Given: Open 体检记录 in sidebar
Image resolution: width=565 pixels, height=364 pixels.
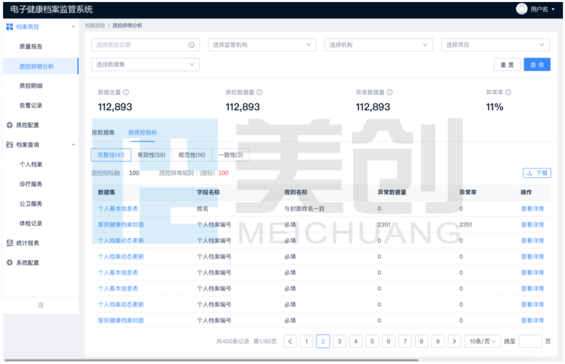Looking at the screenshot, I should point(31,224).
